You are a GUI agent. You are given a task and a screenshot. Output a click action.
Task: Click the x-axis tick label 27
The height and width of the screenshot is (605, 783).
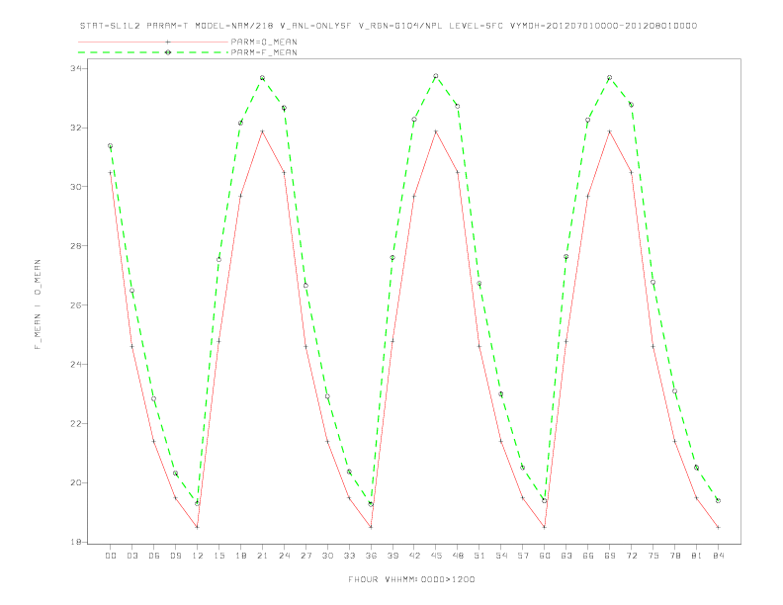pyautogui.click(x=305, y=556)
